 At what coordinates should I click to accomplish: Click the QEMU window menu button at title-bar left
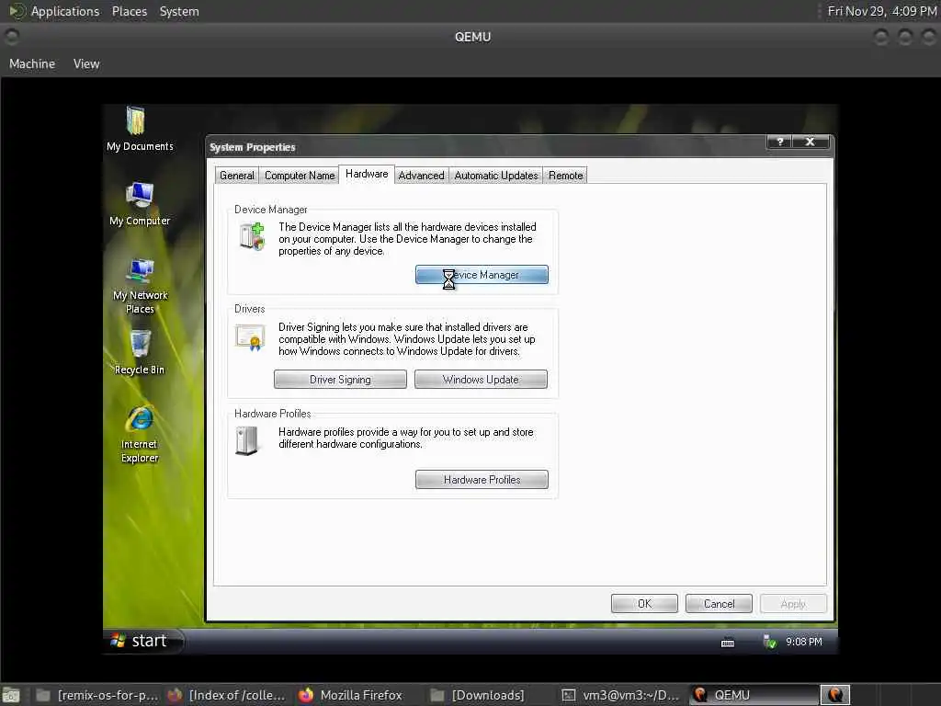11,37
